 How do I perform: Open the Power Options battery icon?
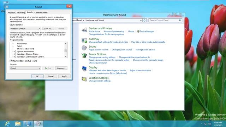coord(84,55)
